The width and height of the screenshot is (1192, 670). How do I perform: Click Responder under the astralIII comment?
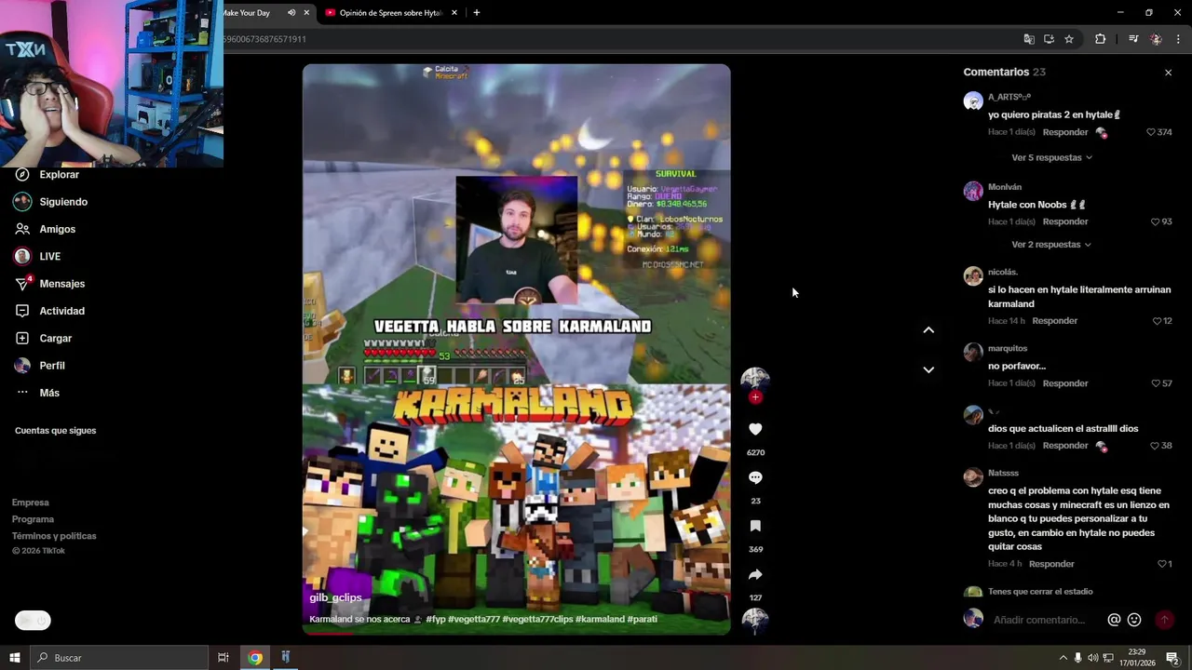point(1065,446)
